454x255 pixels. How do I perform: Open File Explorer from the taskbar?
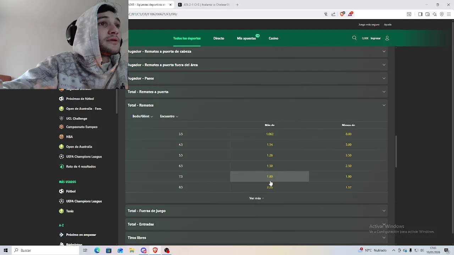tap(132, 250)
